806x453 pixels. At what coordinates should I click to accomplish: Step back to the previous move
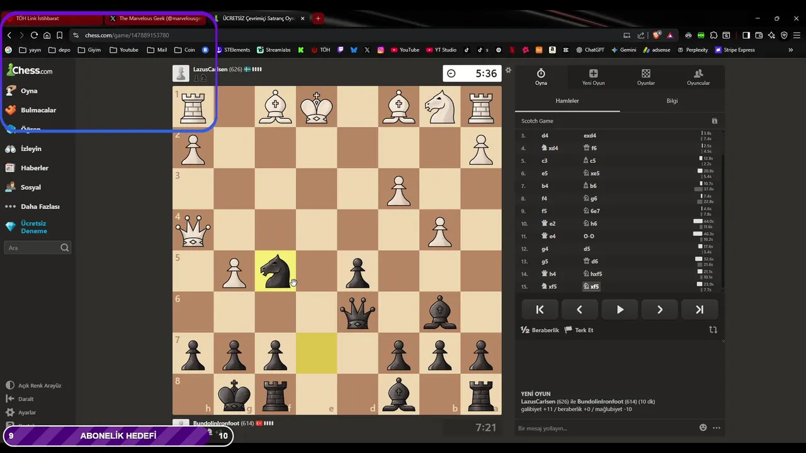click(x=579, y=310)
